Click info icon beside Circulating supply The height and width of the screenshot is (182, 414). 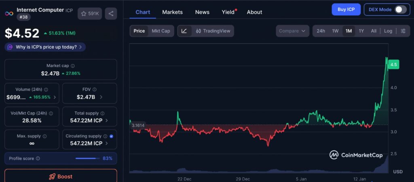(x=106, y=136)
